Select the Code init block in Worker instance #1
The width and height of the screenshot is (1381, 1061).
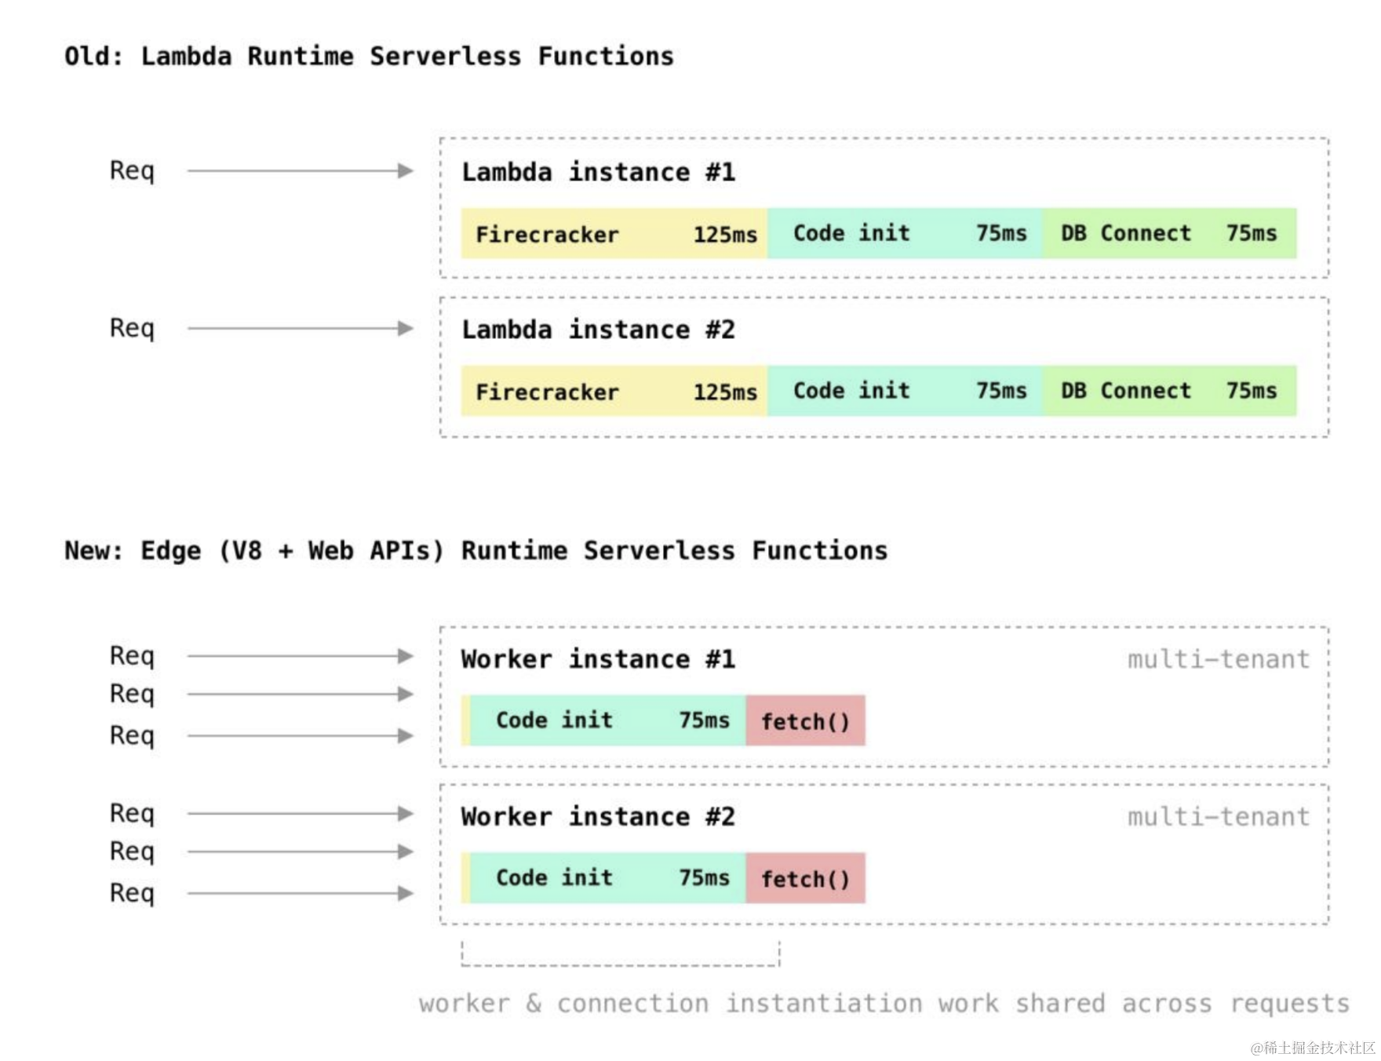[608, 720]
